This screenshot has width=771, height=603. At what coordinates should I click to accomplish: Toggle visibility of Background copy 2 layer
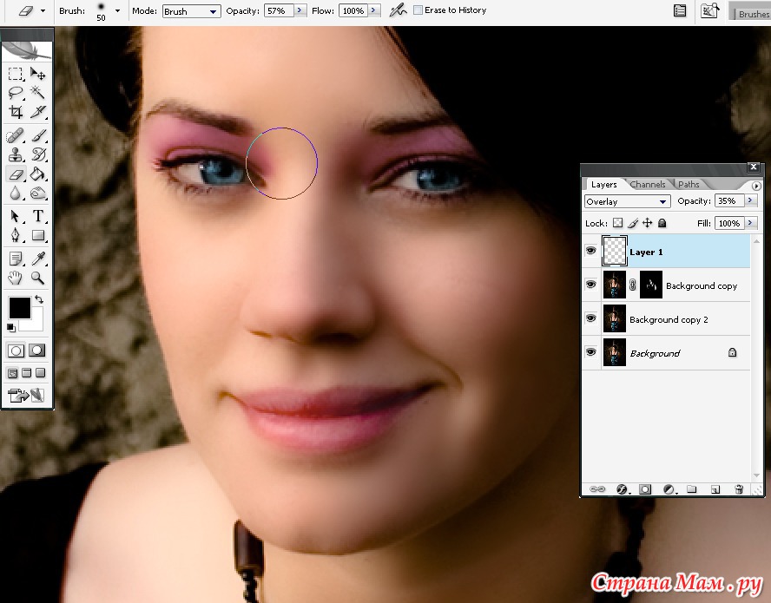[591, 318]
